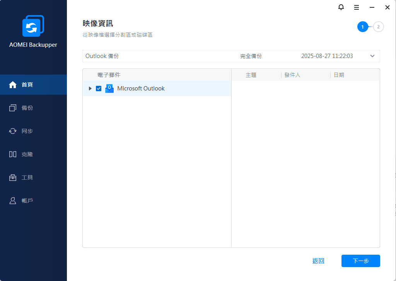396x281 pixels.
Task: Open the 克隆 sidebar label
Action: [x=27, y=154]
